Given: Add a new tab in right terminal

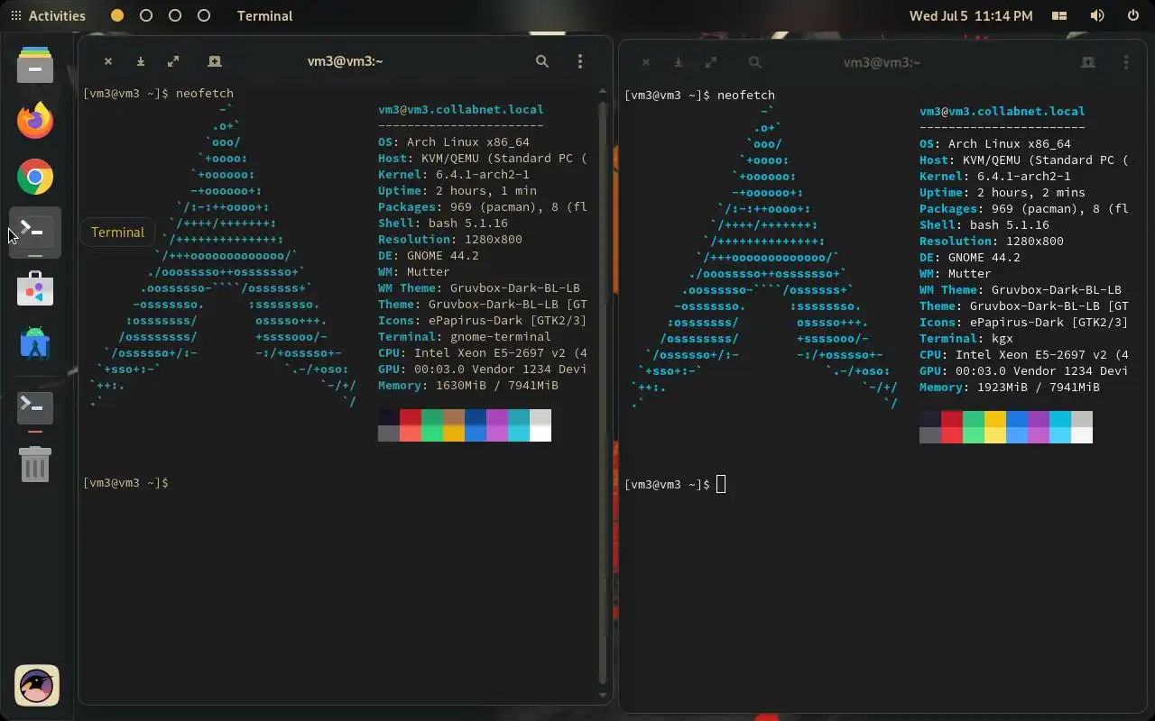Looking at the screenshot, I should click(x=1088, y=62).
